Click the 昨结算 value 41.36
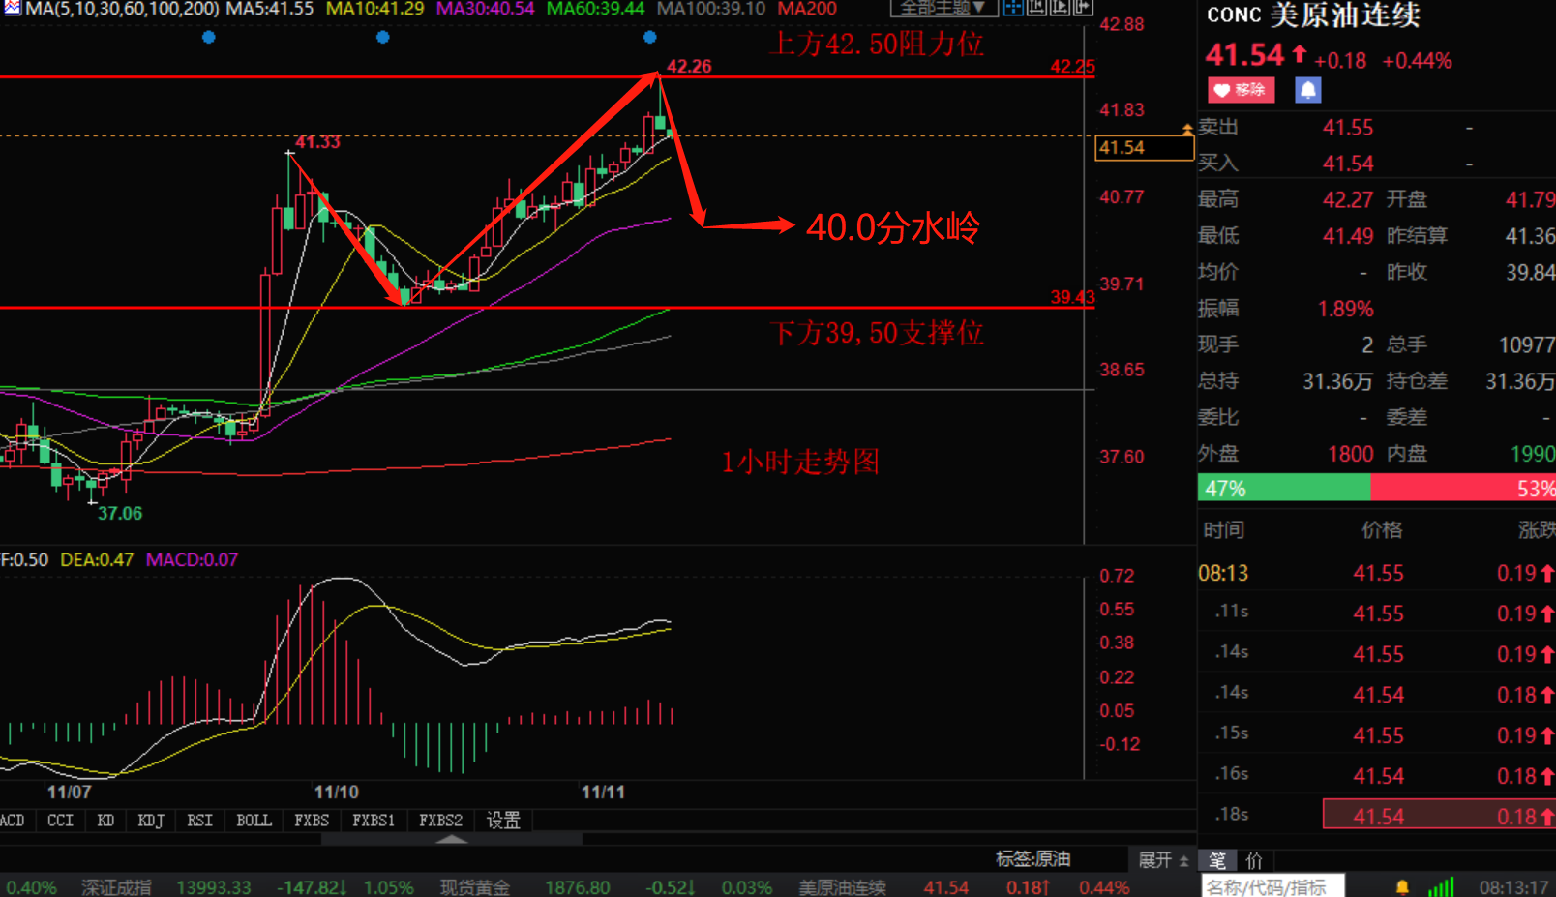1556x897 pixels. pos(1530,236)
